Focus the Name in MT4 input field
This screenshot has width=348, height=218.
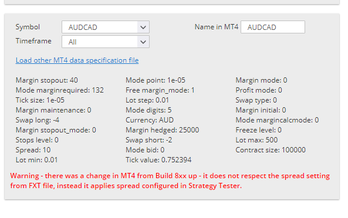[x=273, y=27]
